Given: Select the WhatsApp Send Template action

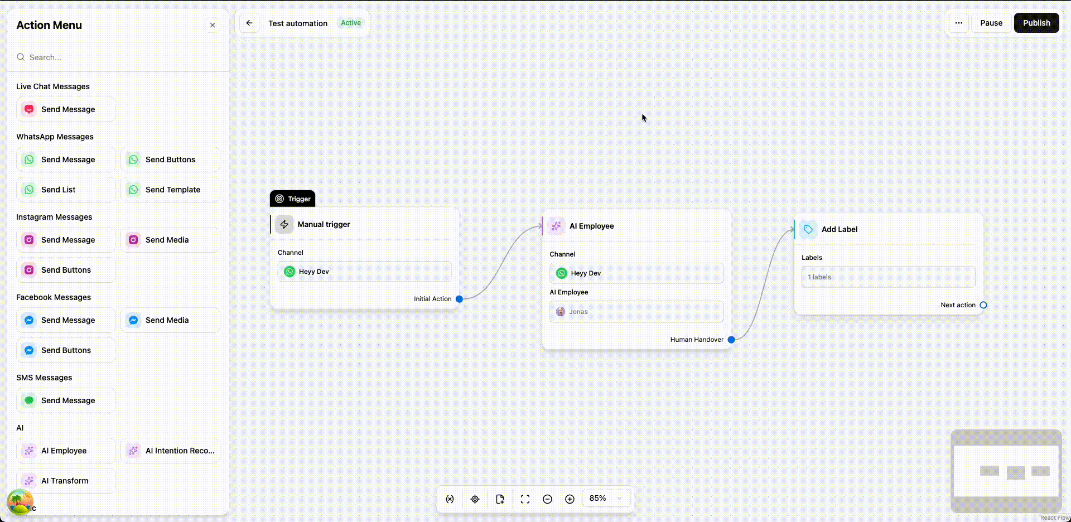Looking at the screenshot, I should pyautogui.click(x=170, y=189).
